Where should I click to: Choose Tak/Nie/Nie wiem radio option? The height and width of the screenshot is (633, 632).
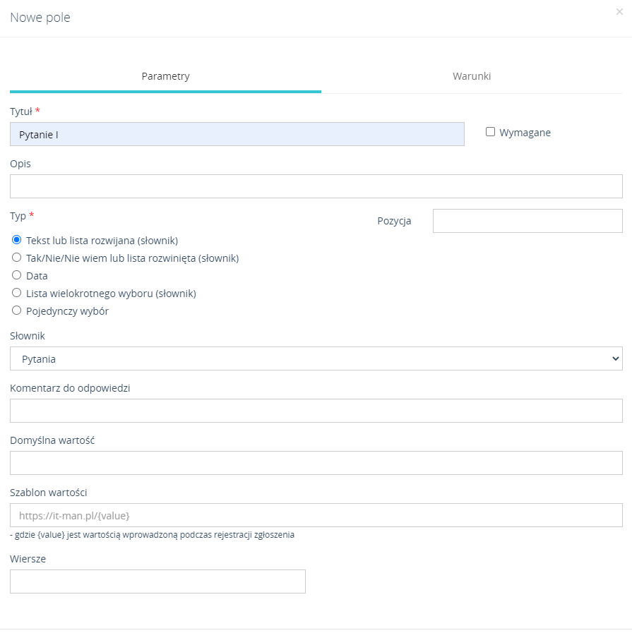pos(17,258)
